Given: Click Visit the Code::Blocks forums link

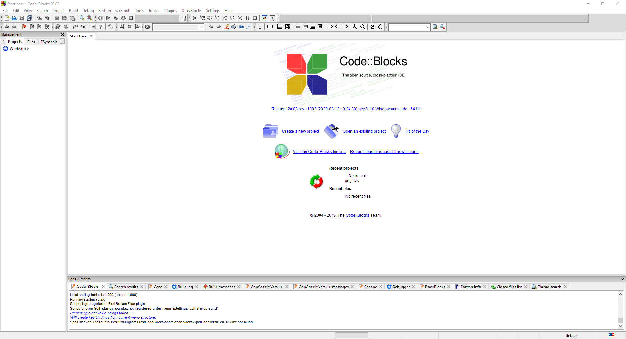Looking at the screenshot, I should click(x=319, y=152).
